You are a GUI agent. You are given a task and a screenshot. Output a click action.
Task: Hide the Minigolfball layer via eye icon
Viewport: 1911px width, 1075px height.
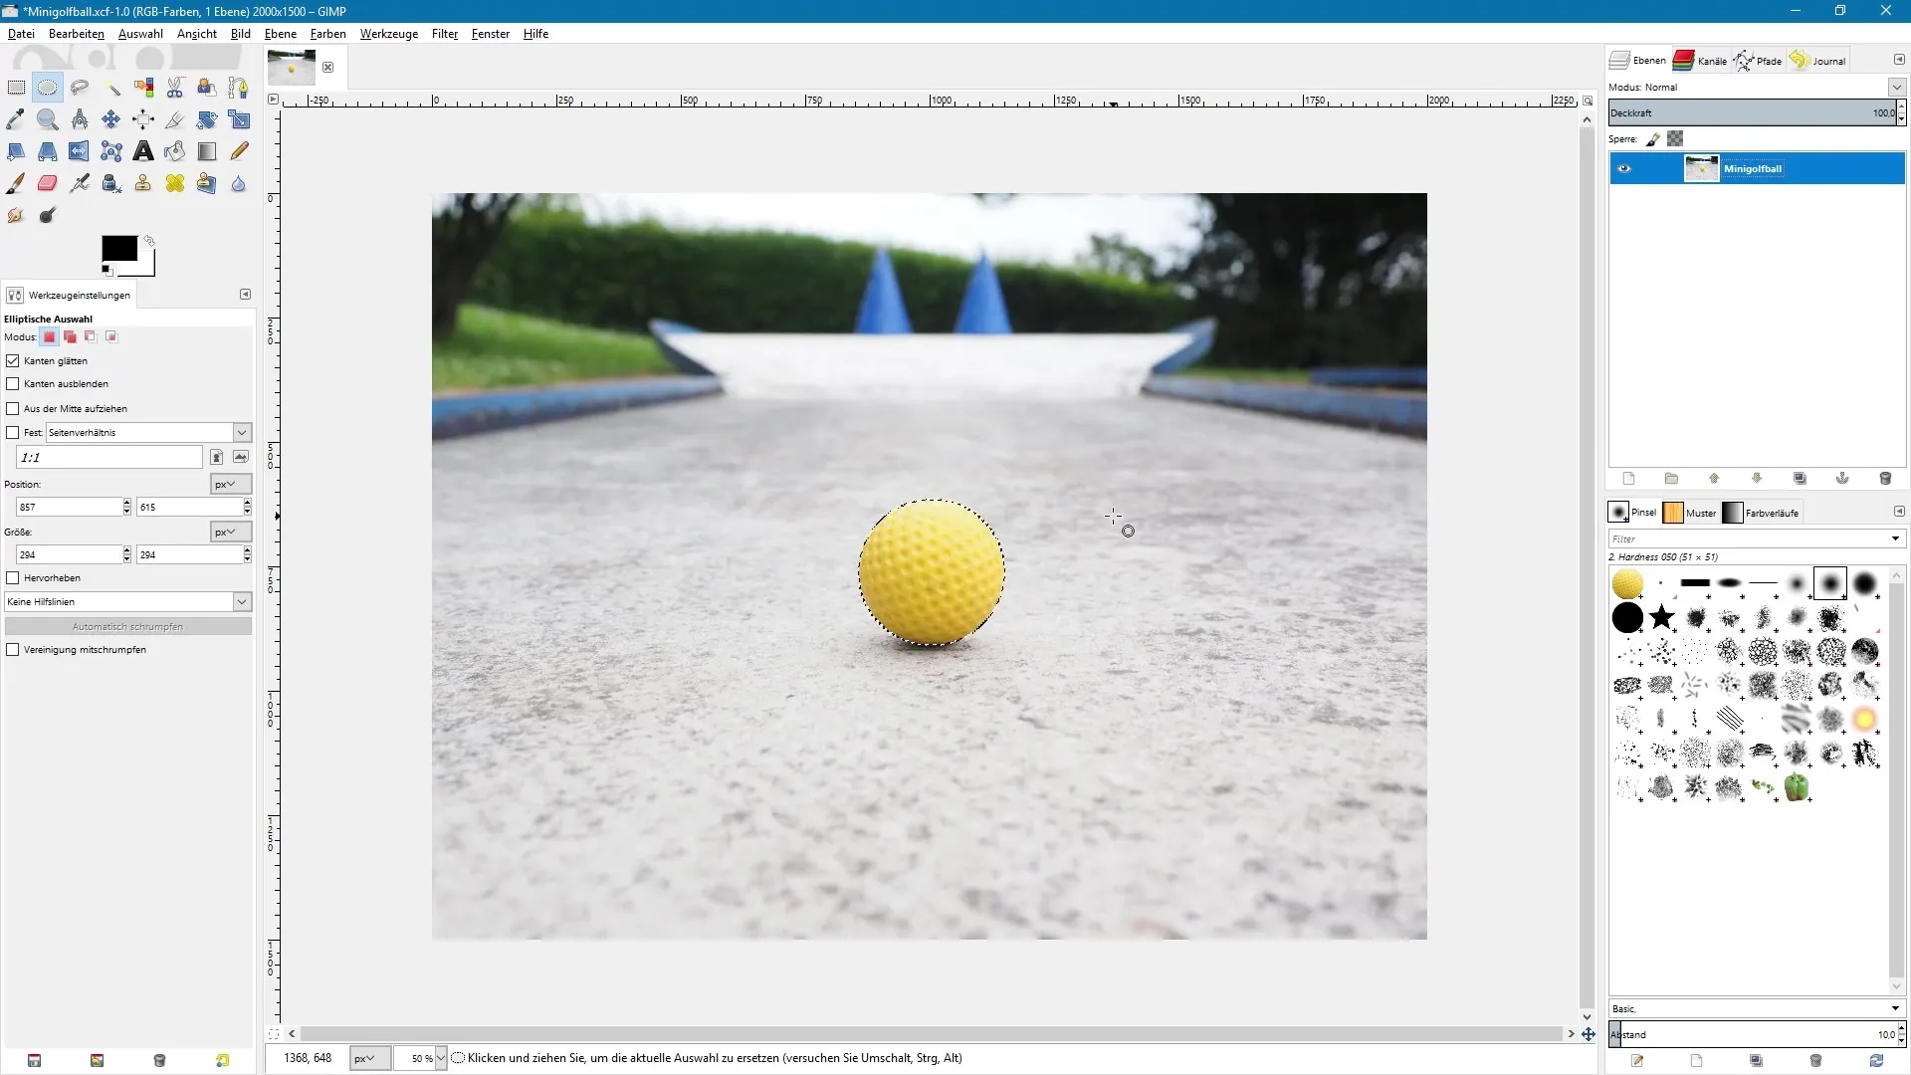click(1624, 168)
